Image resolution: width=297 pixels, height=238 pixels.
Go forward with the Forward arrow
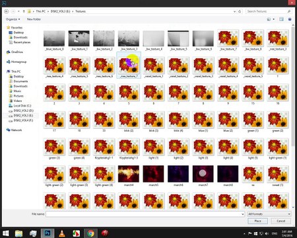(x=13, y=11)
